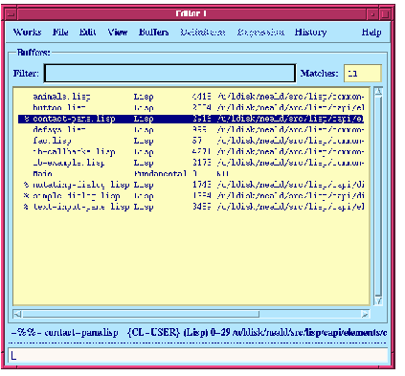Image resolution: width=405 pixels, height=376 pixels.
Task: Select the lb-example.lisp buffer row
Action: [191, 163]
